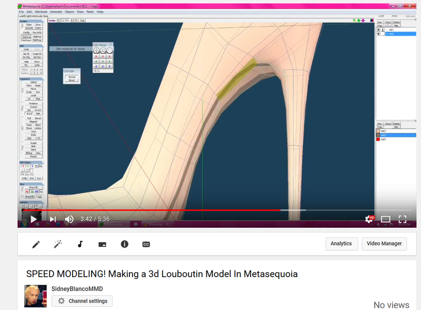Select the mat3 red color swatch
The height and width of the screenshot is (310, 421).
tap(378, 139)
